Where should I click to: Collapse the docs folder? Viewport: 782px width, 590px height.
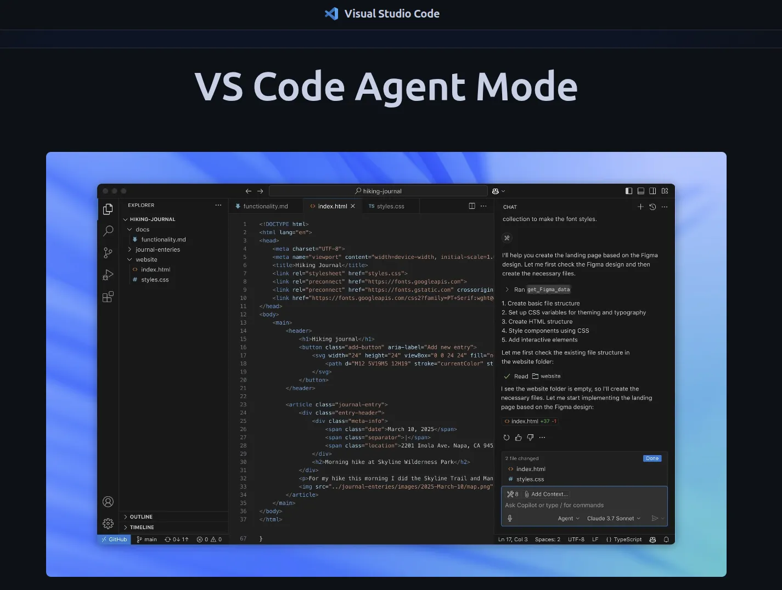[139, 230]
